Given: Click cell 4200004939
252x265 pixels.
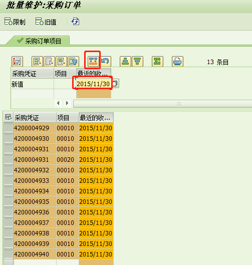Looking at the screenshot, I should tap(35, 243).
